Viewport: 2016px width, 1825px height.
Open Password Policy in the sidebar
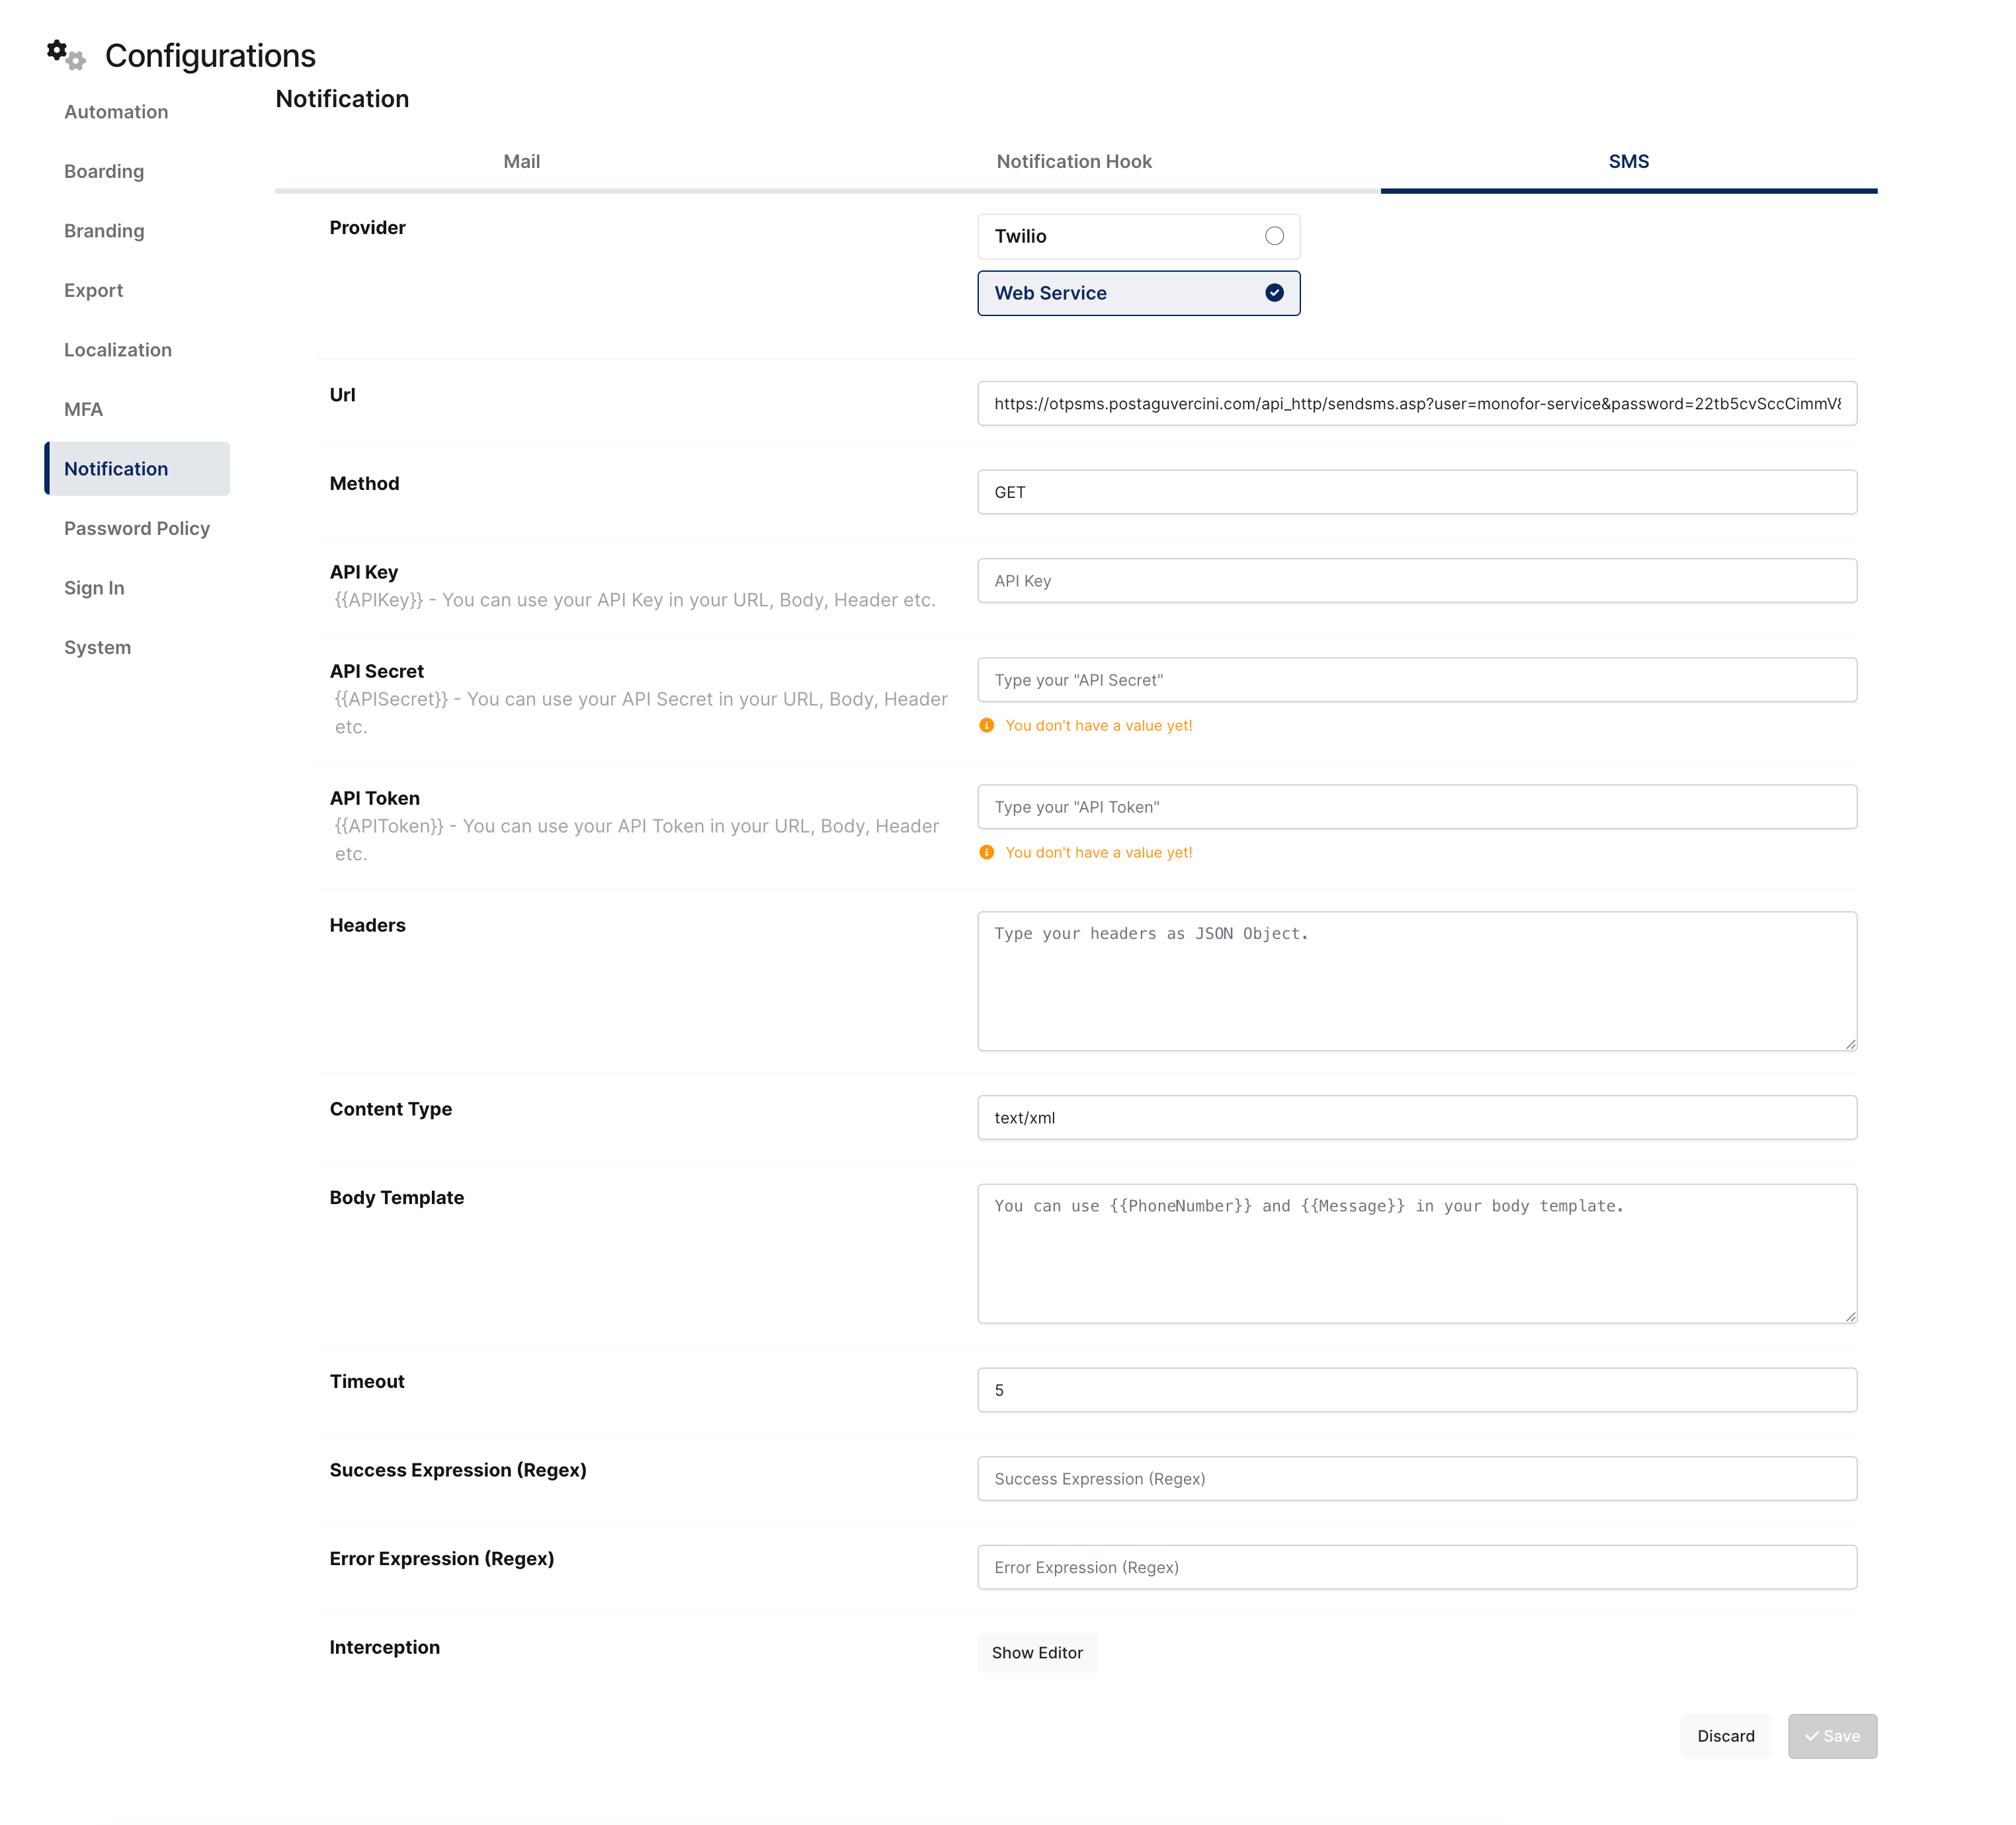point(137,529)
